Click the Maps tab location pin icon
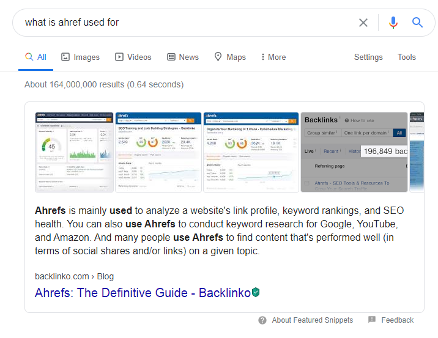Screen dimensions: 438x338 point(218,57)
